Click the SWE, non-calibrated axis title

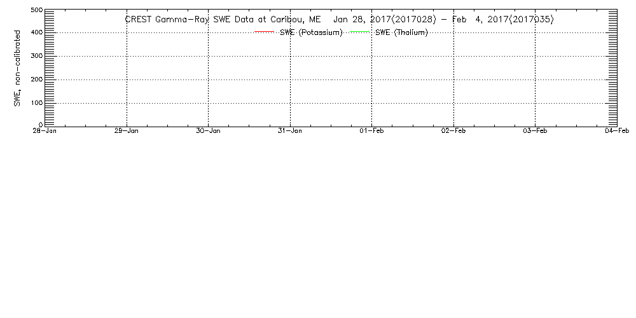(x=17, y=68)
